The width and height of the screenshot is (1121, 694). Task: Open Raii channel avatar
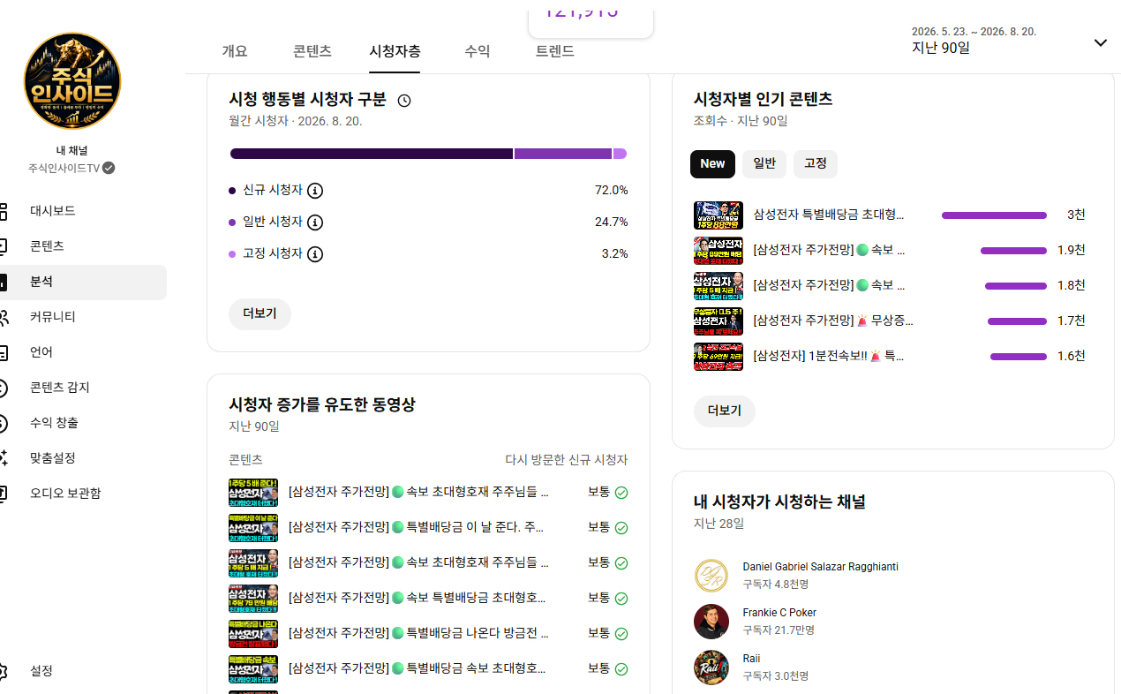tap(711, 668)
